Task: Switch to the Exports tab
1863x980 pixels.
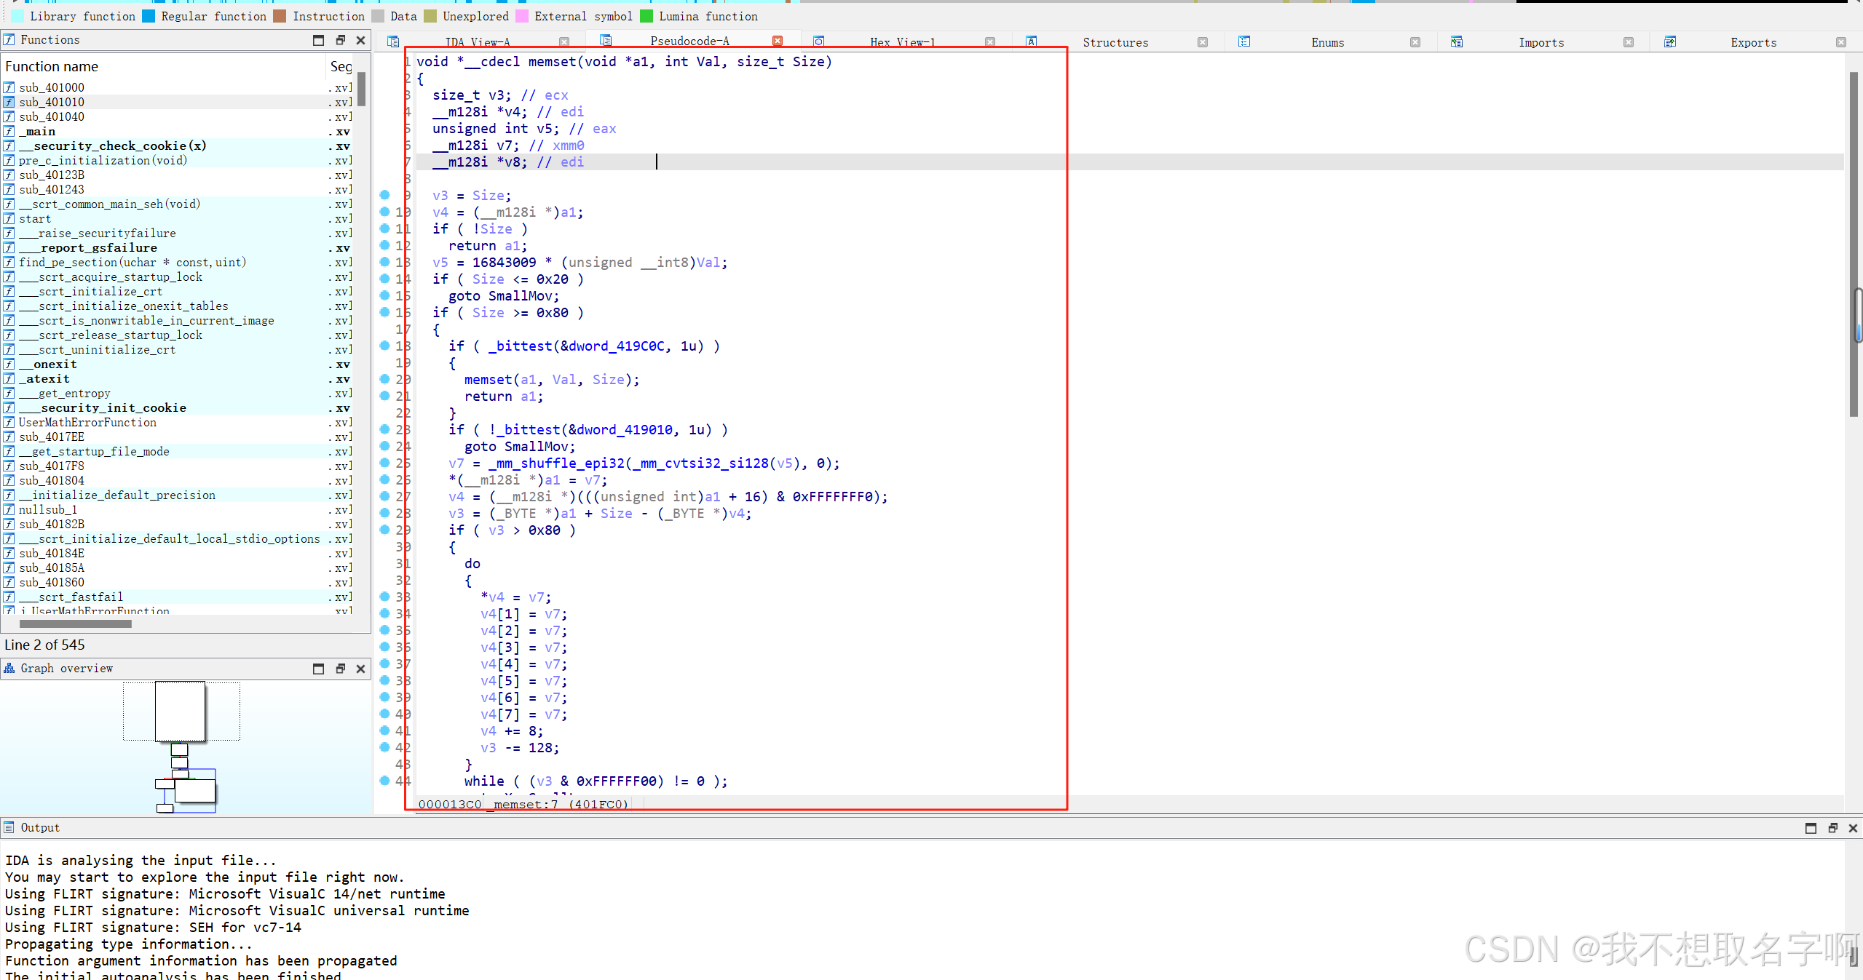Action: click(1753, 42)
